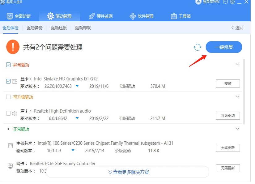
Task: Collapse the 正常驱动 section chevron
Action: click(x=237, y=129)
